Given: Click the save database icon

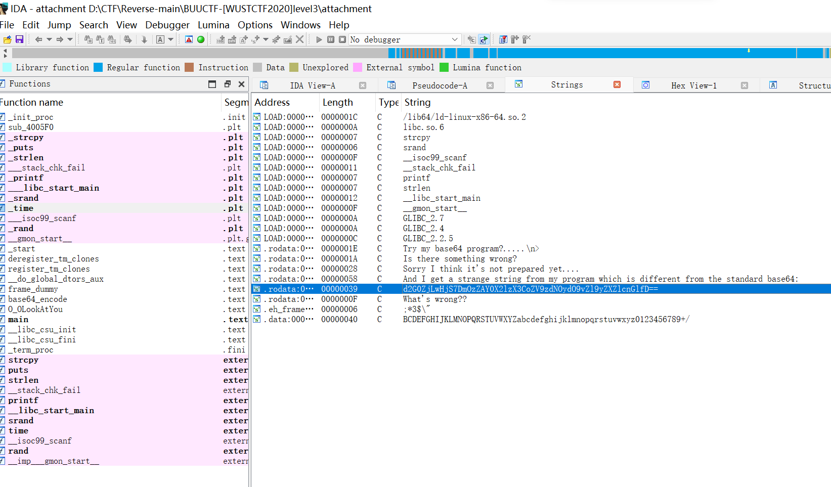Looking at the screenshot, I should point(19,39).
